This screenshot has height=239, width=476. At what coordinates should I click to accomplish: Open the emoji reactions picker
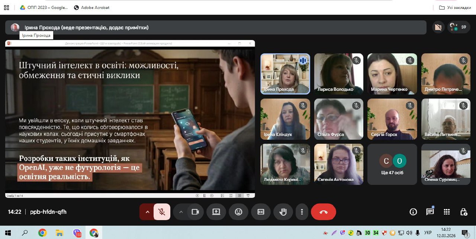coord(238,212)
